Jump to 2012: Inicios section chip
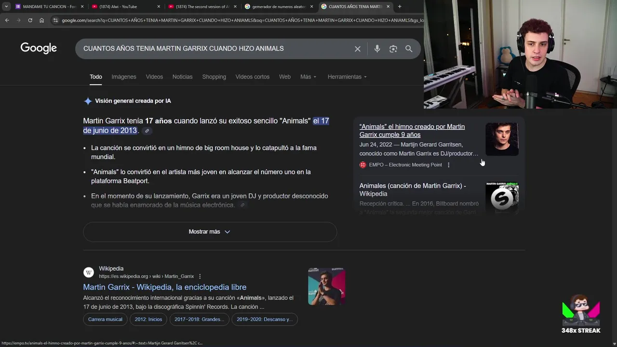This screenshot has height=347, width=617. (x=148, y=319)
